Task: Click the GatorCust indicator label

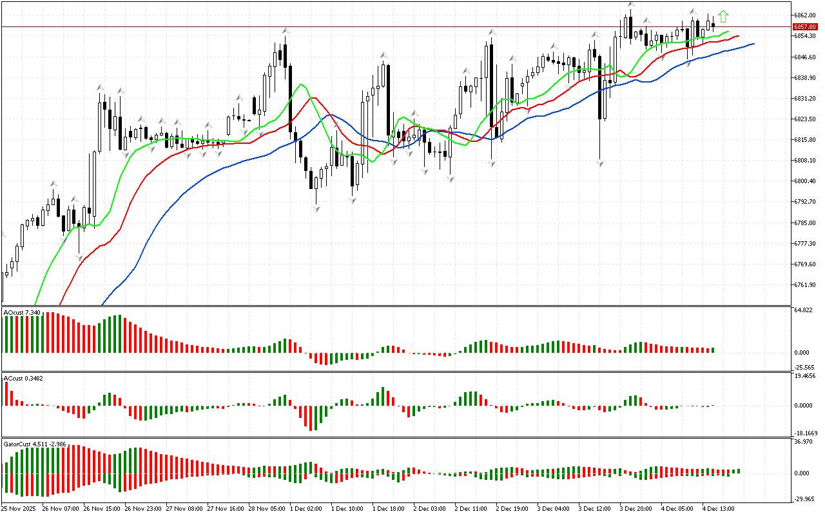Action: 34,444
